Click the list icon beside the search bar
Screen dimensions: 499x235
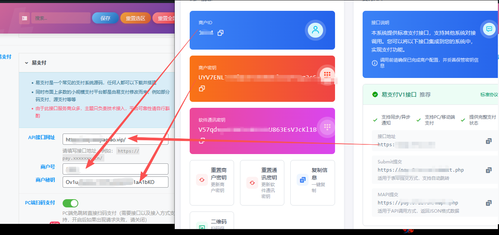(24, 18)
